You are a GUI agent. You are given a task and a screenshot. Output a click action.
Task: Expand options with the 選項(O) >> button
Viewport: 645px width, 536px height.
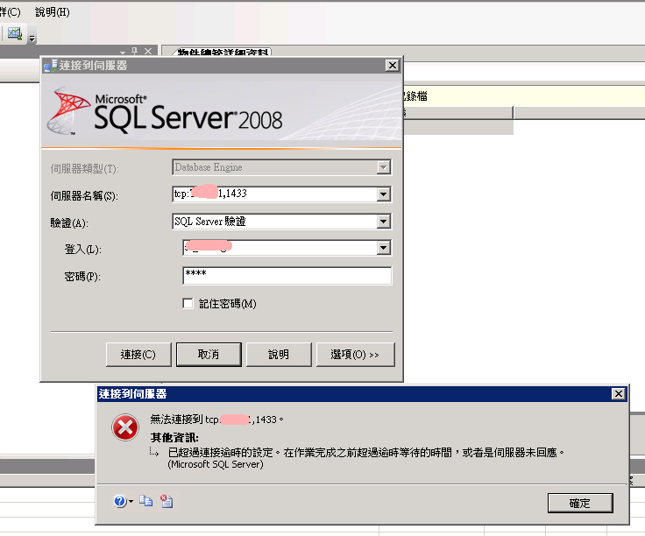point(356,355)
